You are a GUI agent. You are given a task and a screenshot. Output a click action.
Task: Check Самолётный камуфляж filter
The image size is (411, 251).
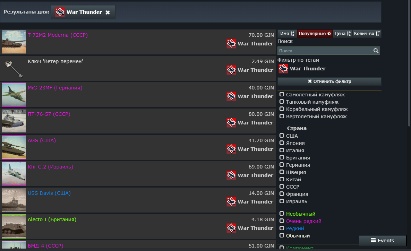[282, 94]
